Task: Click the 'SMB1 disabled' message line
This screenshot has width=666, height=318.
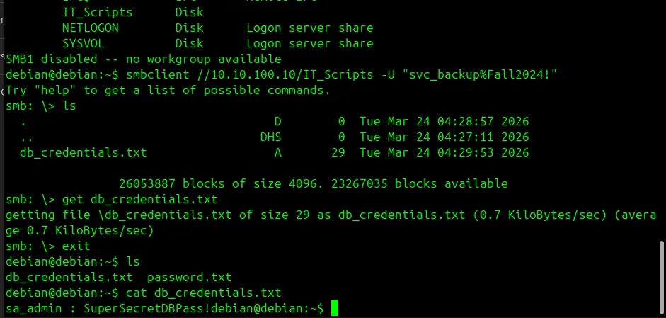Action: pos(144,59)
